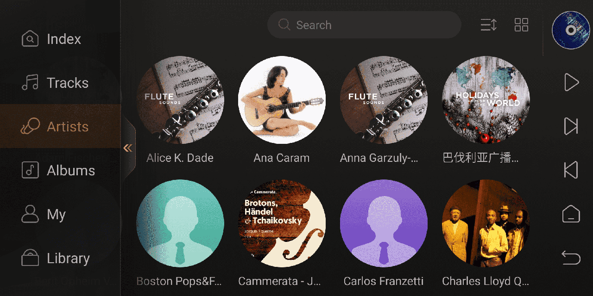The width and height of the screenshot is (593, 296).
Task: Go to the previous track
Action: coord(571,170)
